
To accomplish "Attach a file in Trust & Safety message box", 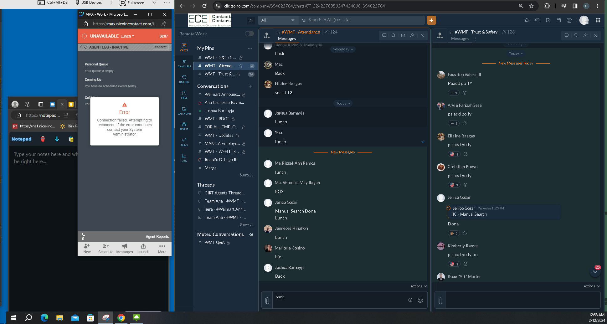I will pyautogui.click(x=440, y=300).
